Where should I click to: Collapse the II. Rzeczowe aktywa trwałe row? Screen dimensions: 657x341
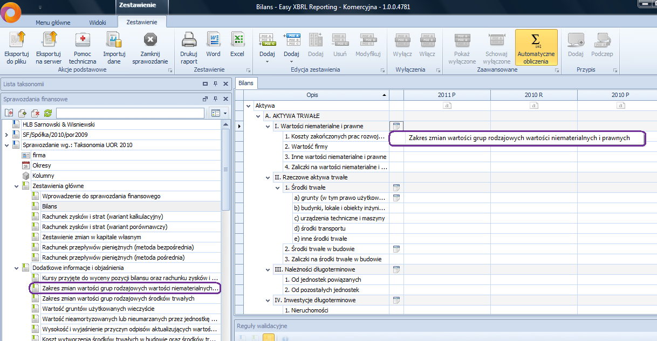[x=268, y=177]
